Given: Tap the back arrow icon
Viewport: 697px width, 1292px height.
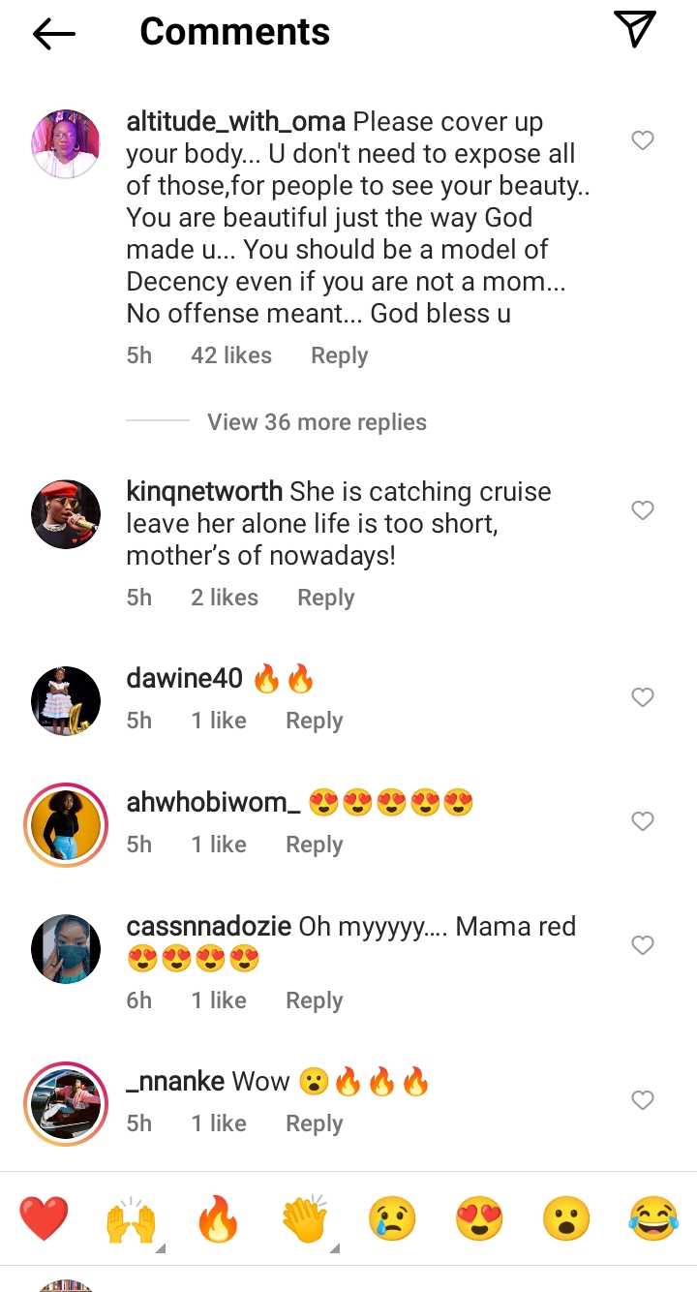Looking at the screenshot, I should pyautogui.click(x=54, y=35).
